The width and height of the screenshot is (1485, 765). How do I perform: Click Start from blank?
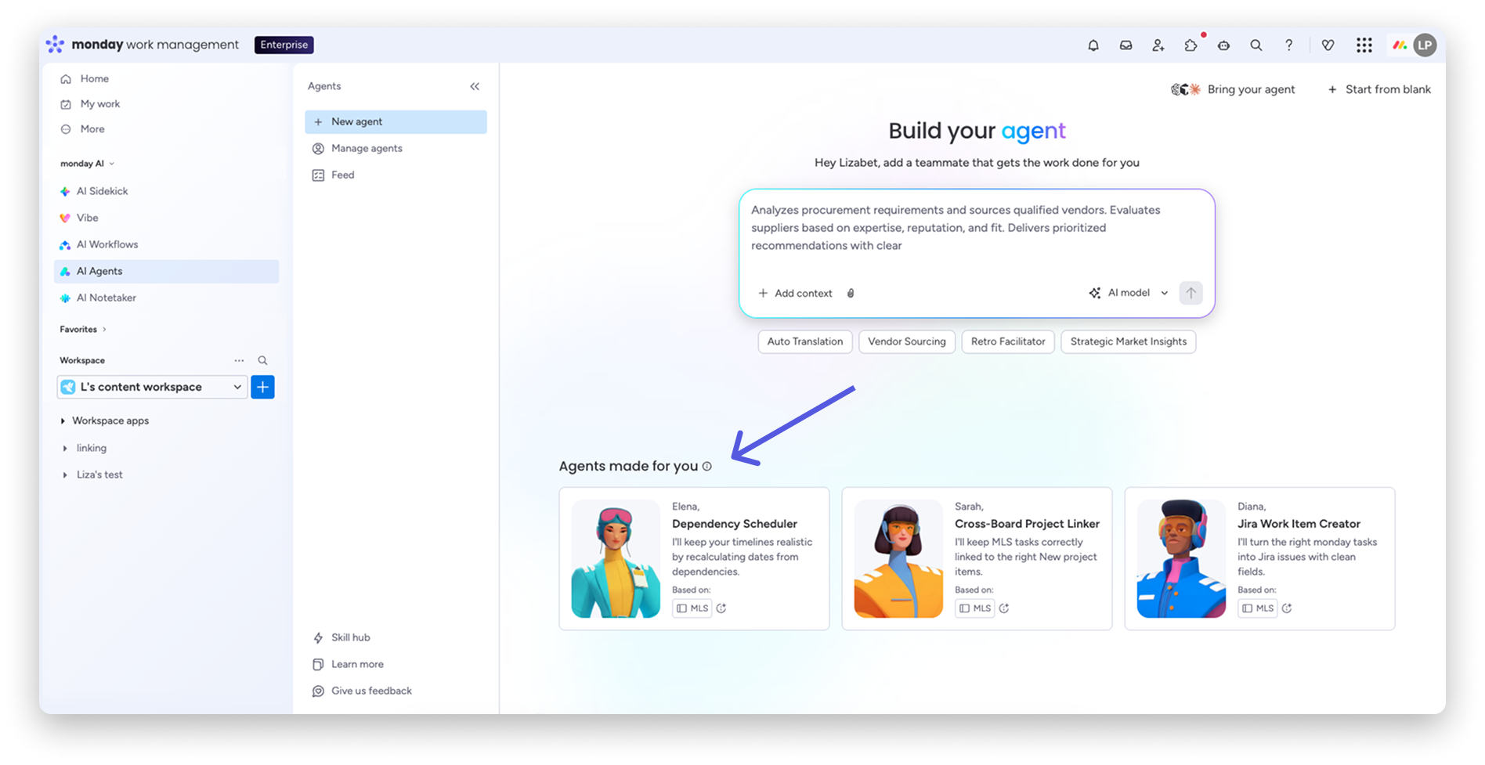pos(1379,89)
